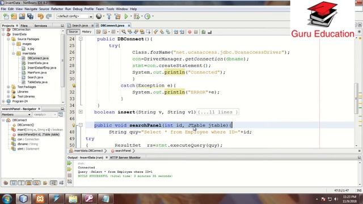This screenshot has width=363, height=204.
Task: Click the red Start Macro Recording icon
Action: pyautogui.click(x=189, y=32)
